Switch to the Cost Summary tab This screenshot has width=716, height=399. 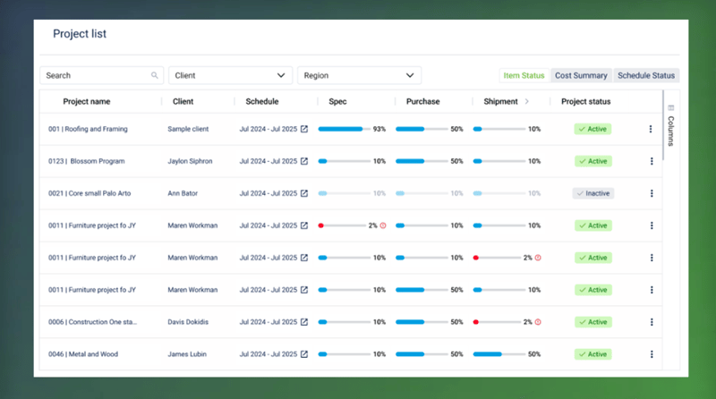click(x=581, y=75)
